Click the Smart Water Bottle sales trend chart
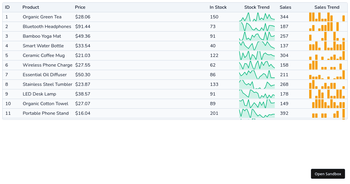This screenshot has height=184, width=350. [x=327, y=46]
